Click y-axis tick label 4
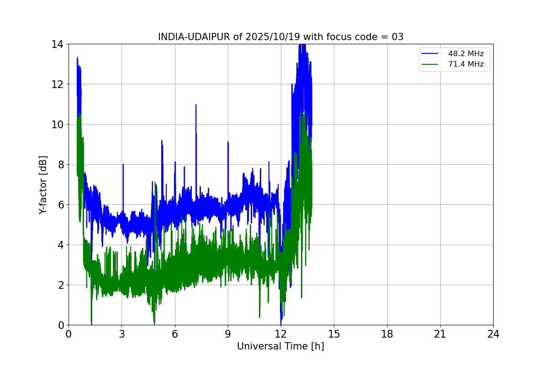 coord(61,245)
